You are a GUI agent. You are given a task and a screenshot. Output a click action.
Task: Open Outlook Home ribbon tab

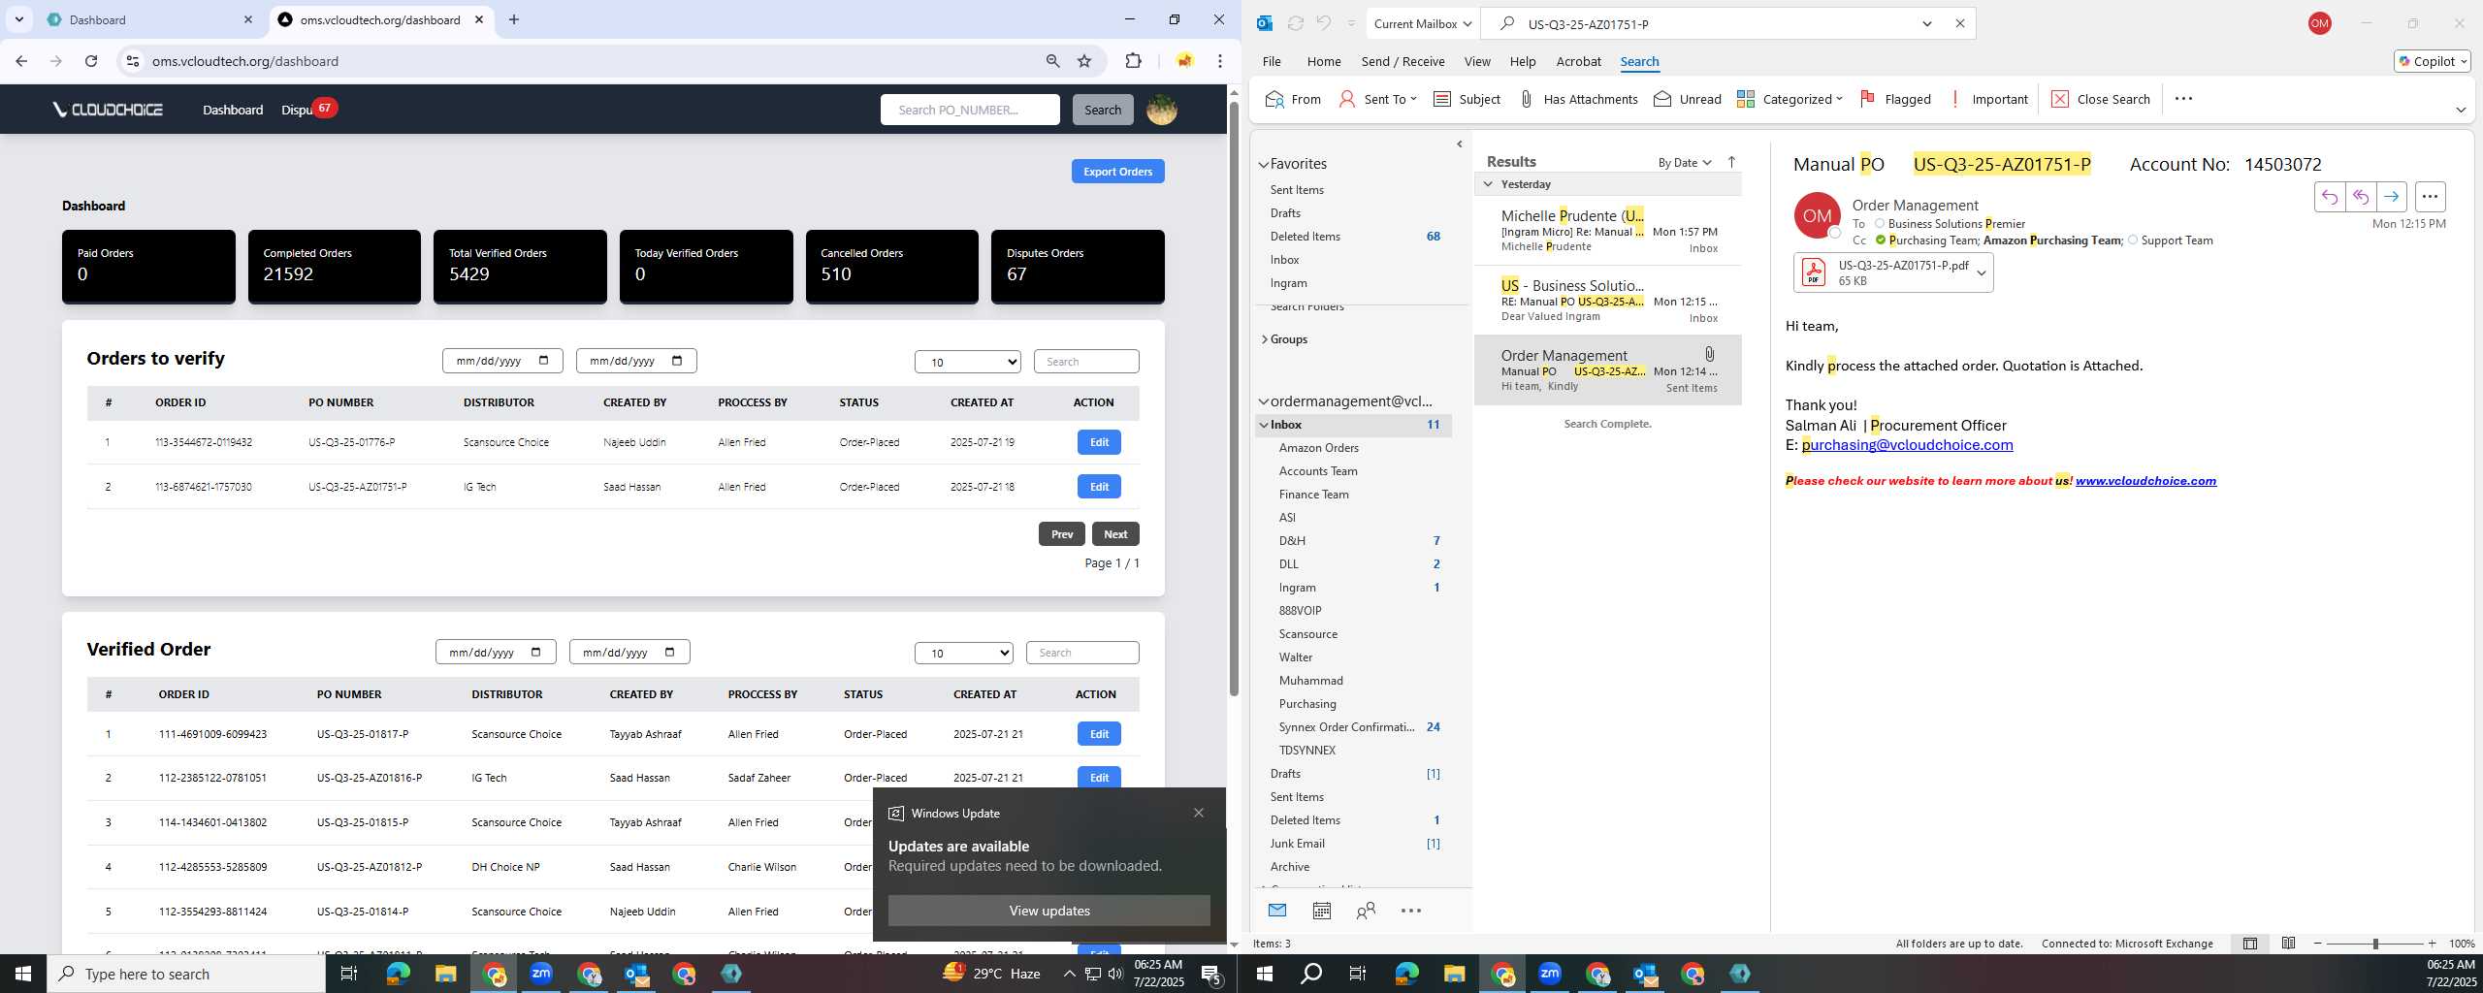coord(1324,61)
